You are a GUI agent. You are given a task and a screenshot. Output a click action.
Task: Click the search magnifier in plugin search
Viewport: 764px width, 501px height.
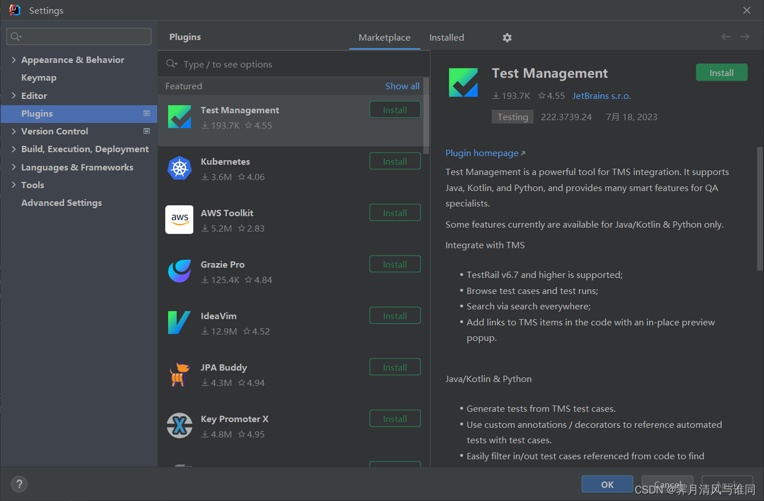click(x=172, y=64)
